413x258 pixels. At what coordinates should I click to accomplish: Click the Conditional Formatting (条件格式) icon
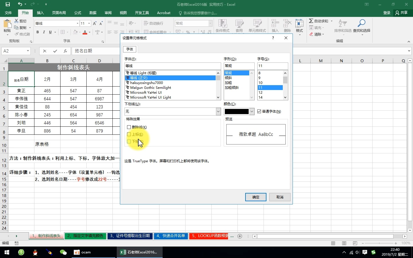pyautogui.click(x=222, y=26)
